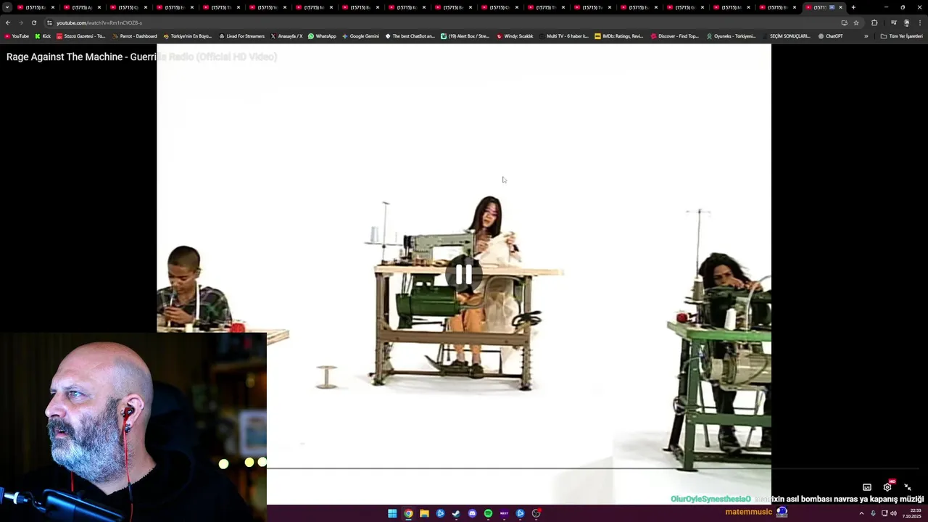Open the screen cast icon in address bar
This screenshot has width=928, height=522.
coord(844,22)
